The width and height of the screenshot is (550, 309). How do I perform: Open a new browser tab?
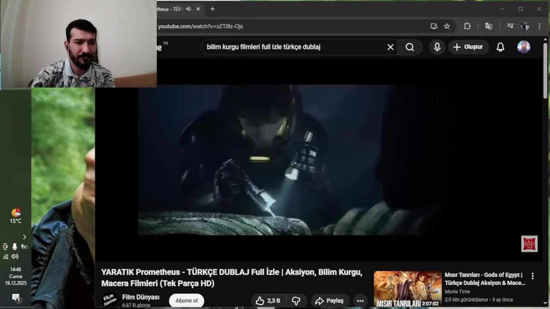[212, 9]
